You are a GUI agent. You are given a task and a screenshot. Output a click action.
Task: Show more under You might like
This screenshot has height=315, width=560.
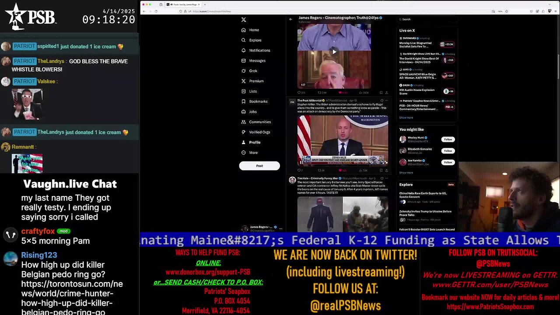point(406,173)
